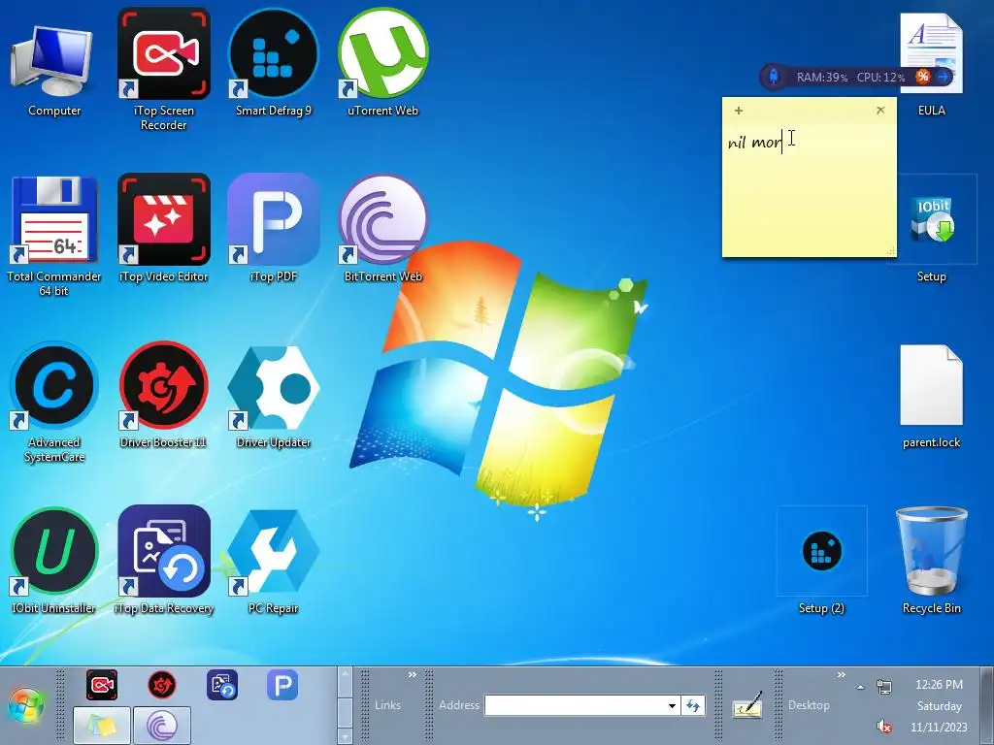
Task: Open the Address bar dropdown arrow
Action: [x=672, y=706]
